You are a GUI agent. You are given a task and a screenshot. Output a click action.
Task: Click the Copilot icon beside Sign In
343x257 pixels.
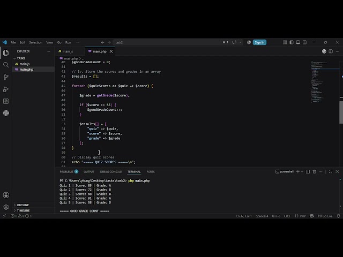coord(249,42)
